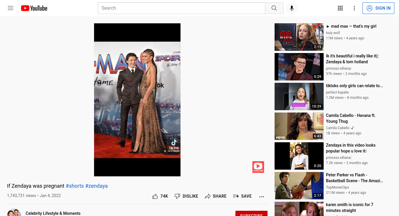Click the holy wolf channel name

tap(333, 33)
